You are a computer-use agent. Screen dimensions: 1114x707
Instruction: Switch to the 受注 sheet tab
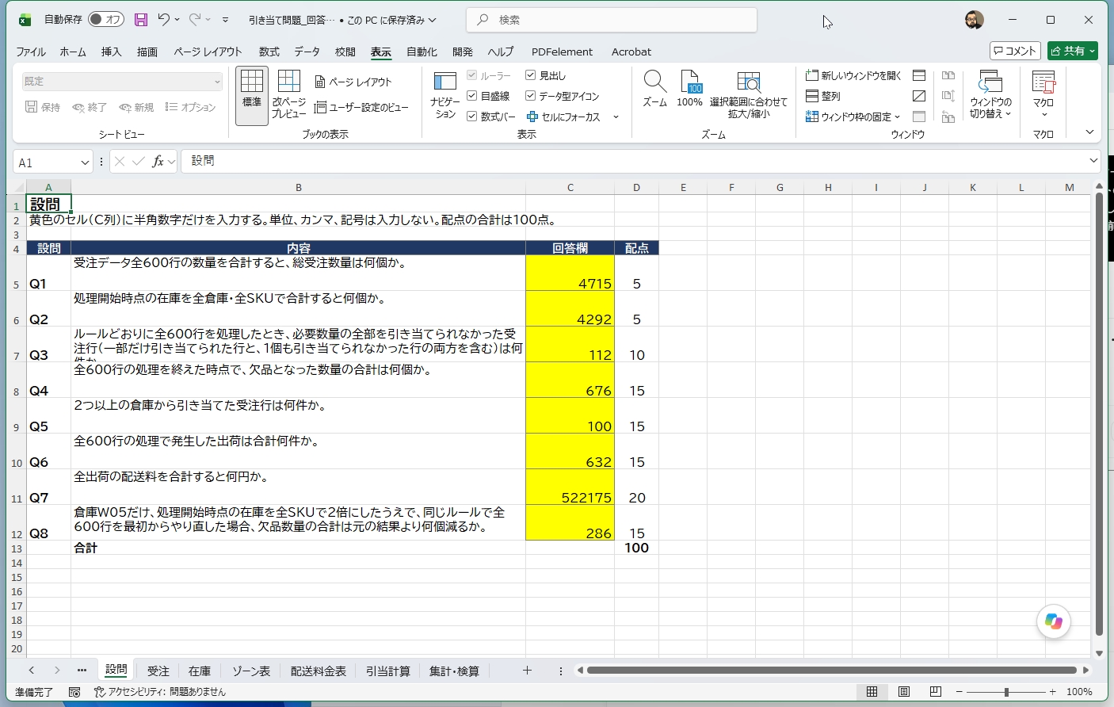tap(158, 671)
